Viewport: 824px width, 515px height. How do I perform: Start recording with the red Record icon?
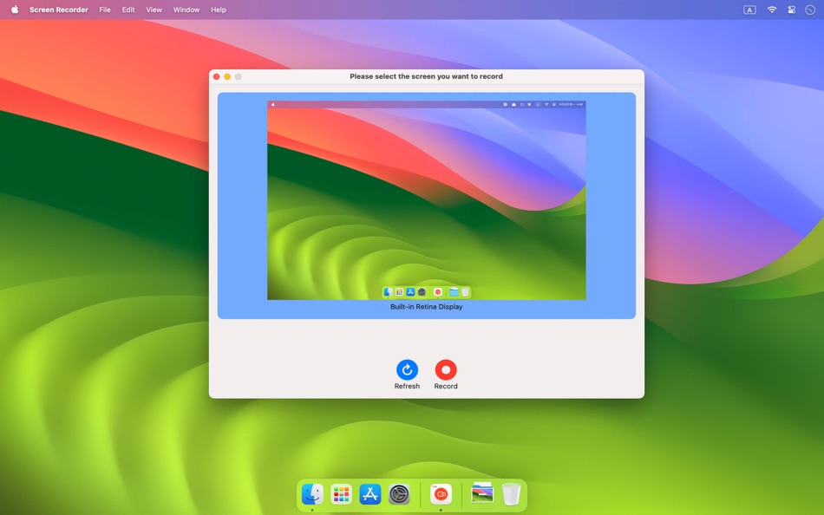[446, 370]
